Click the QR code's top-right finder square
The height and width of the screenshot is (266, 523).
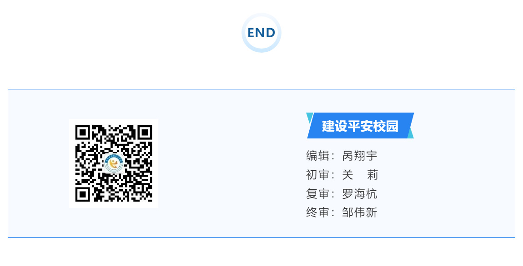pos(145,133)
